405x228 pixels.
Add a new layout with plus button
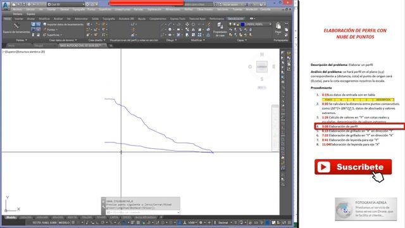pos(161,217)
